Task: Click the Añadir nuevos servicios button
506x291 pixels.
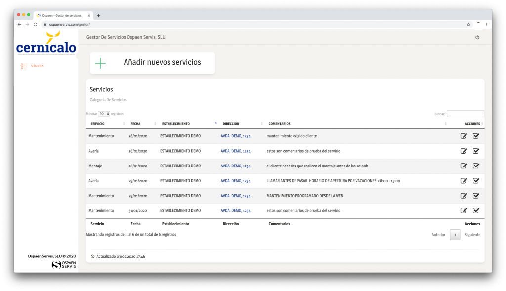Action: point(152,63)
